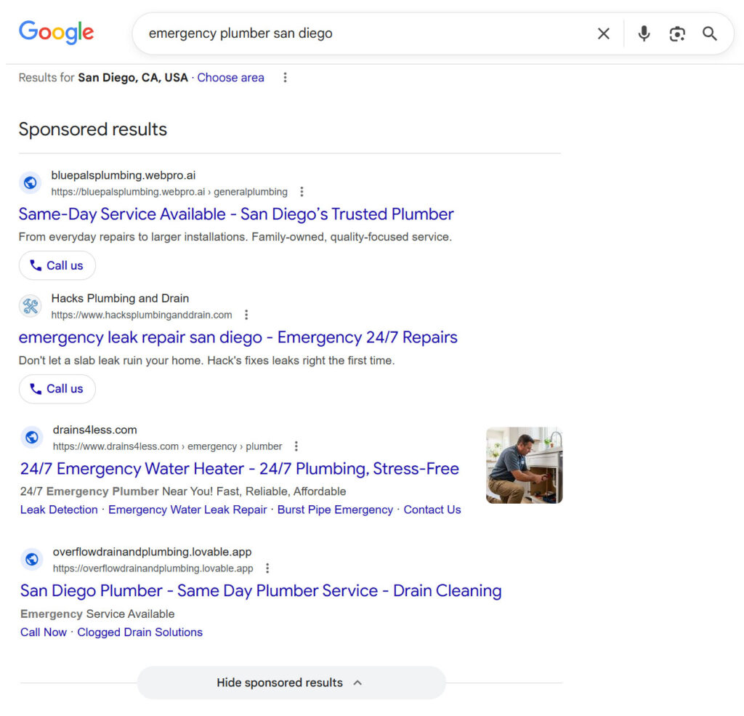Open Clogged Drain Solutions sitelink
Viewport: 744px width, 716px height.
pos(140,632)
